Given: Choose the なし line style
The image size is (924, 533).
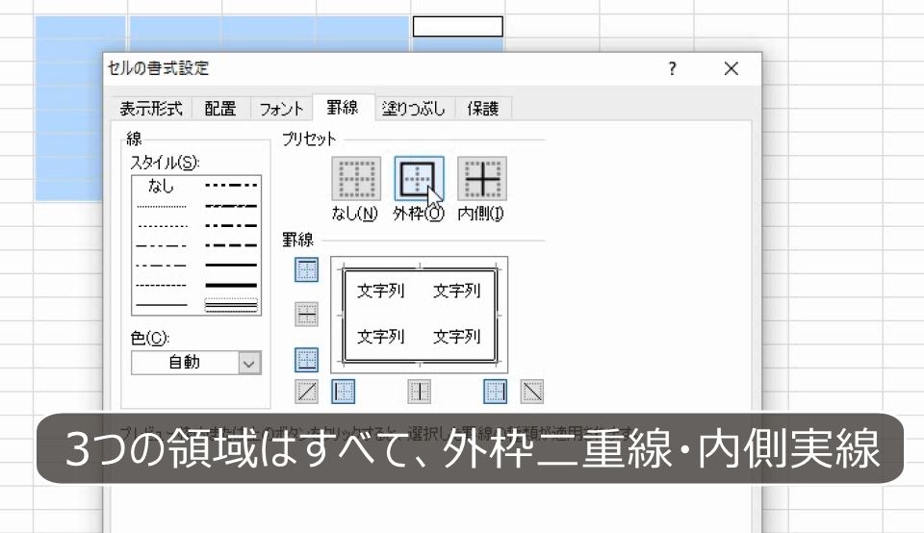Looking at the screenshot, I should tap(162, 186).
